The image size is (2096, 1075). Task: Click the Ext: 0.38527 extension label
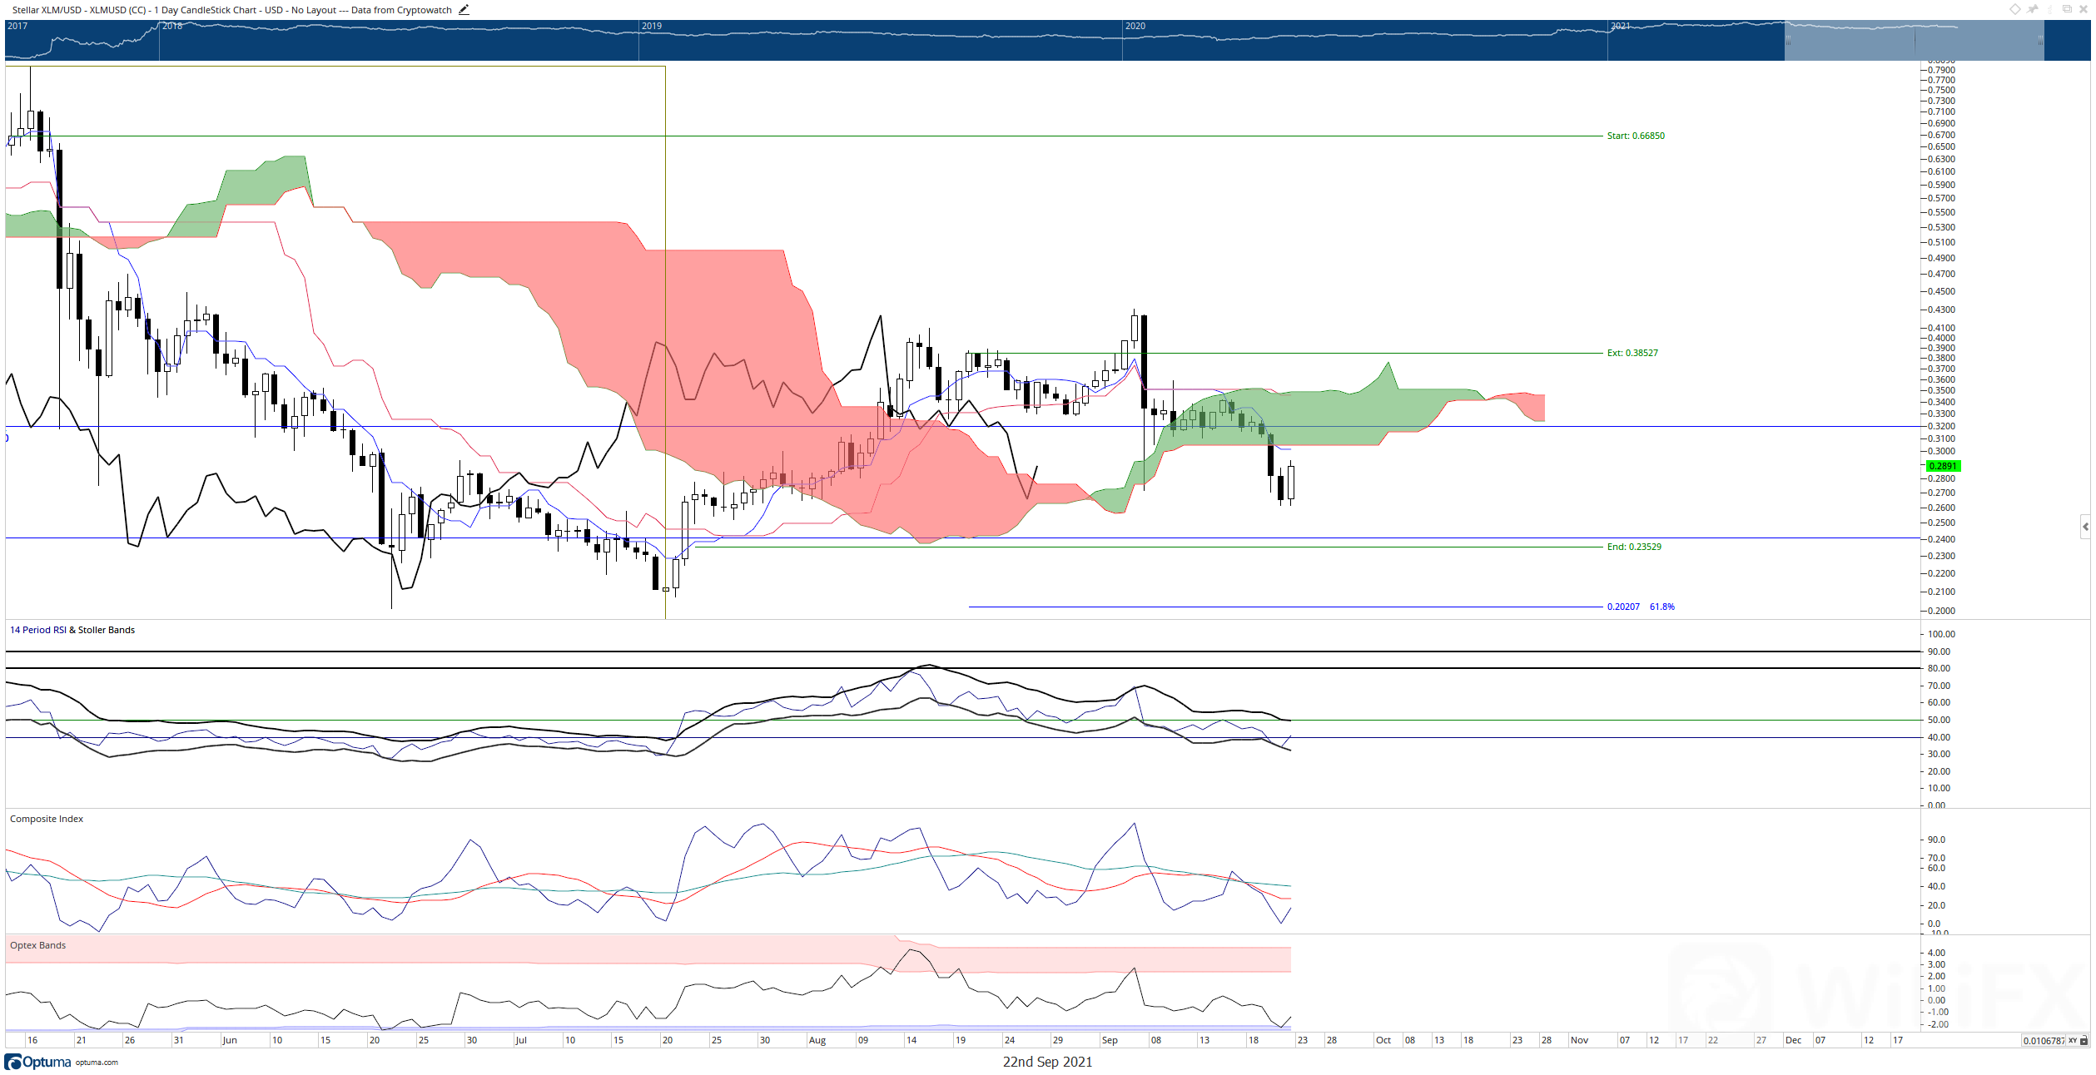coord(1632,353)
